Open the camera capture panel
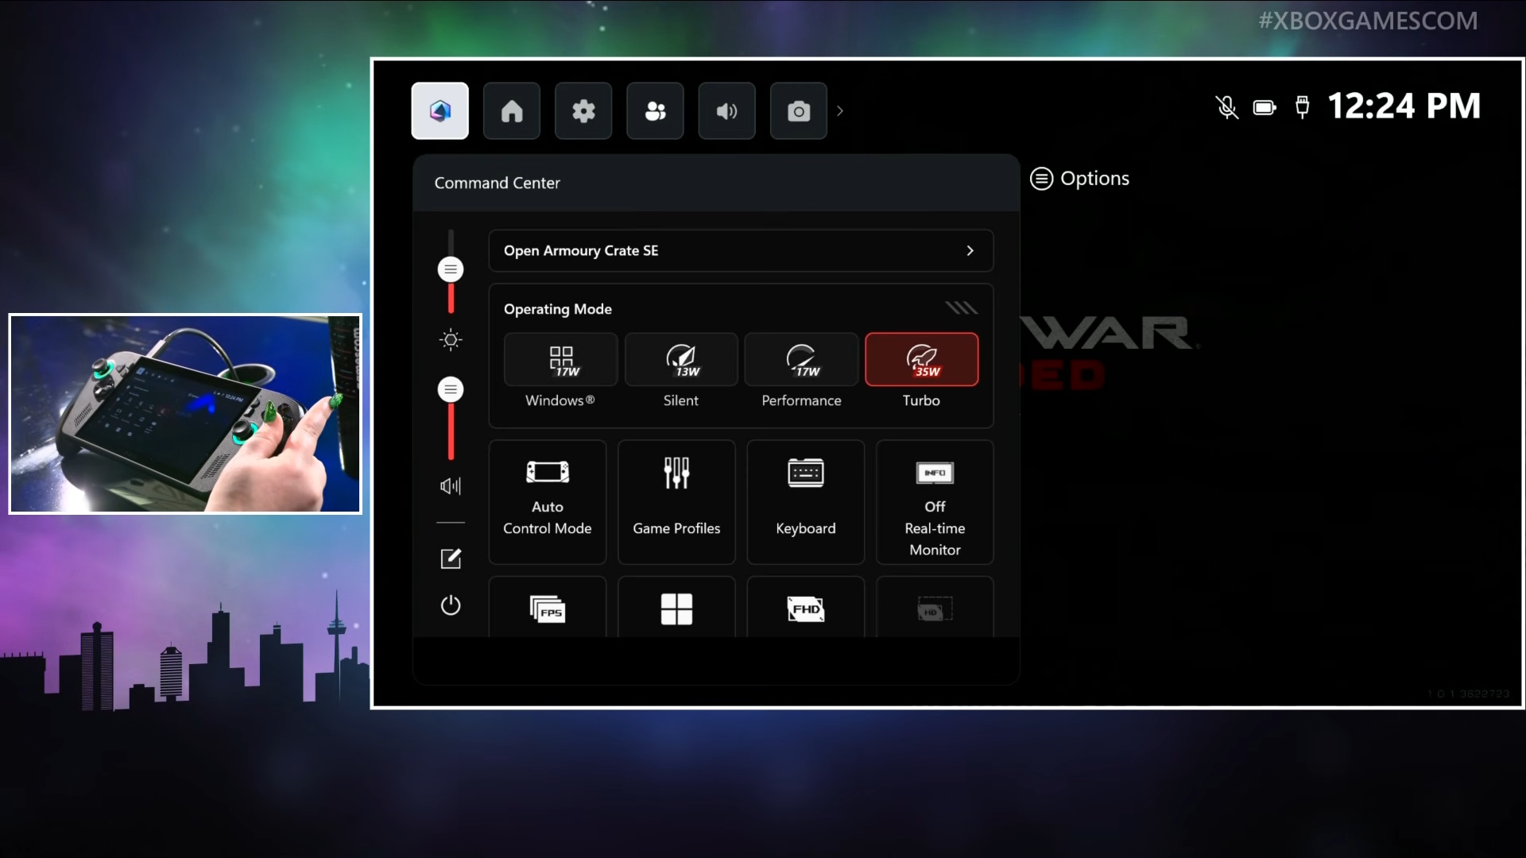This screenshot has width=1526, height=858. [x=798, y=111]
